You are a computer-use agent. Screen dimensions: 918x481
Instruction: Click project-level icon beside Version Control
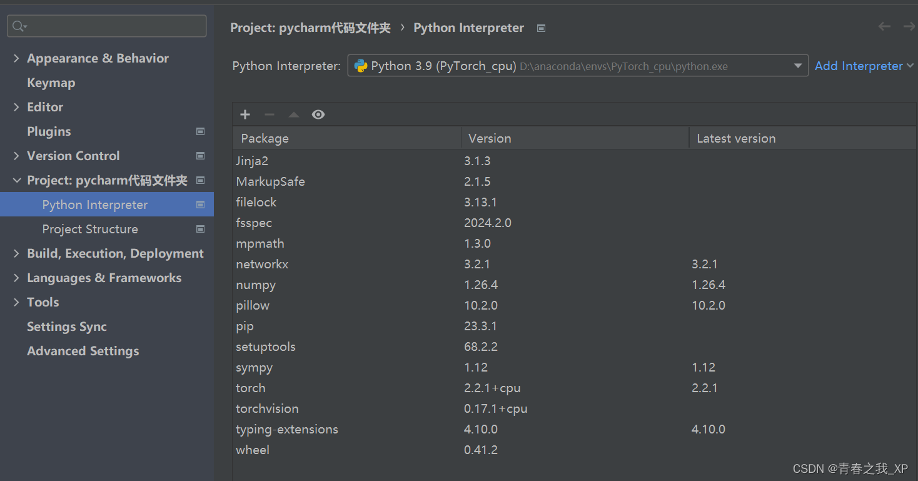tap(201, 156)
